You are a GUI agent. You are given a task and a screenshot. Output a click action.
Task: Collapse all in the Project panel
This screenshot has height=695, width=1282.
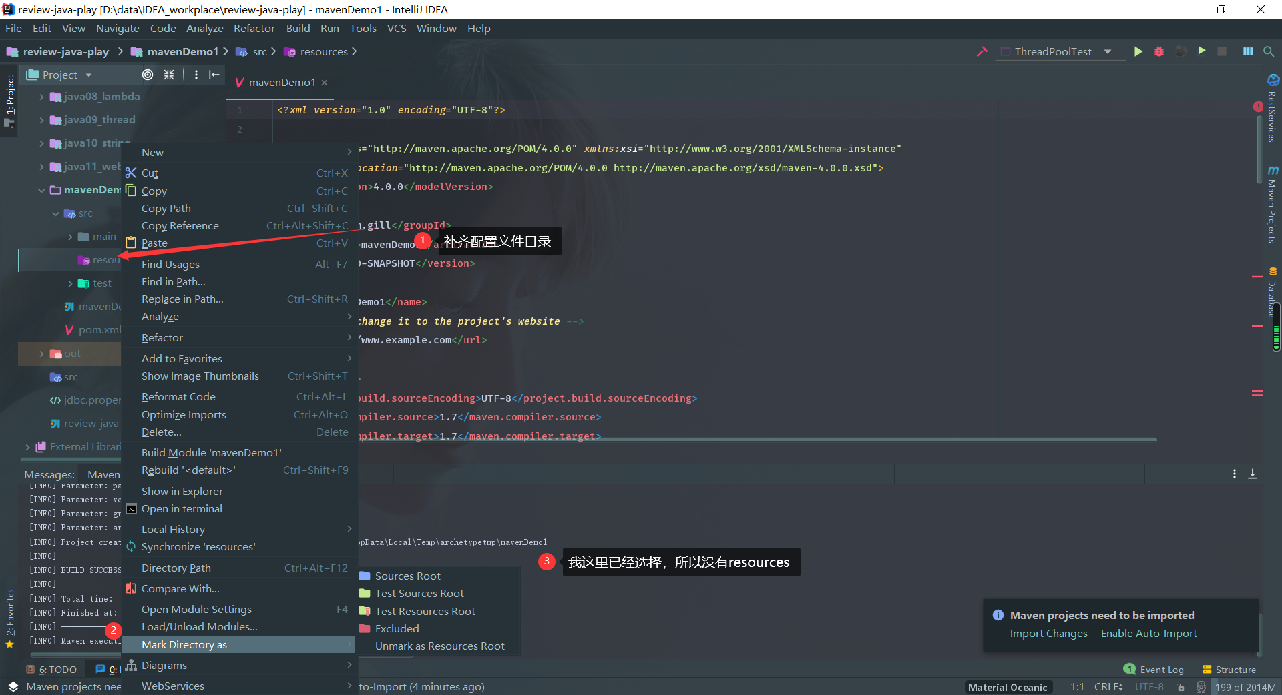(x=169, y=75)
